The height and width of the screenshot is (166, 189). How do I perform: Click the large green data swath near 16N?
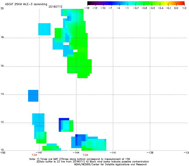(x=79, y=66)
